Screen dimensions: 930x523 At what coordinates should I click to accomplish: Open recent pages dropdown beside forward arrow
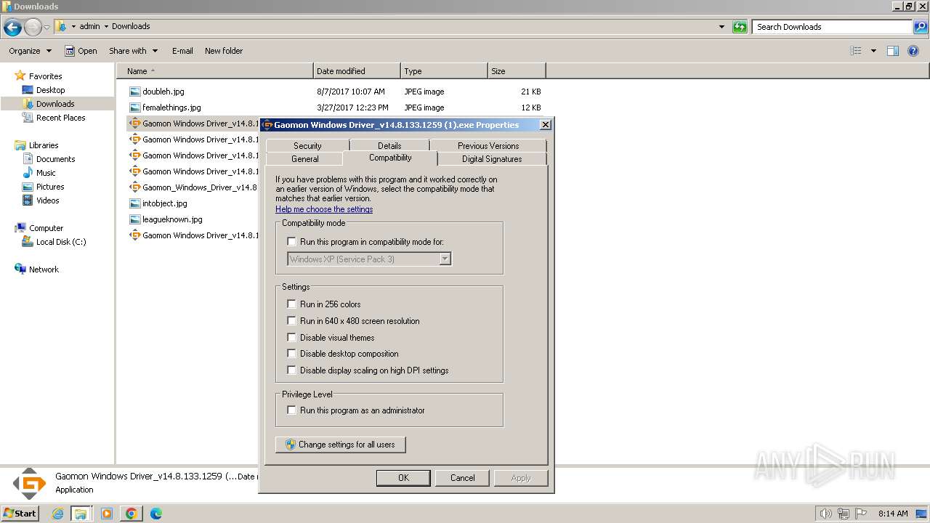(x=47, y=28)
